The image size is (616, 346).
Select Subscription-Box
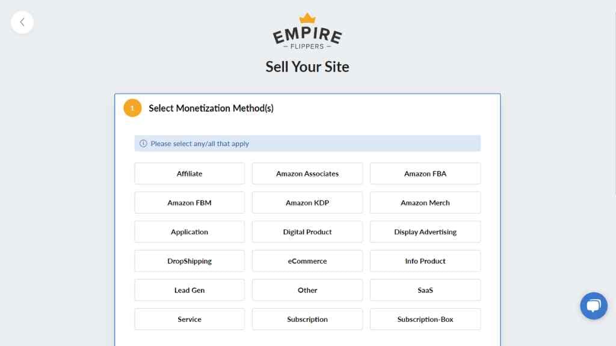425,319
